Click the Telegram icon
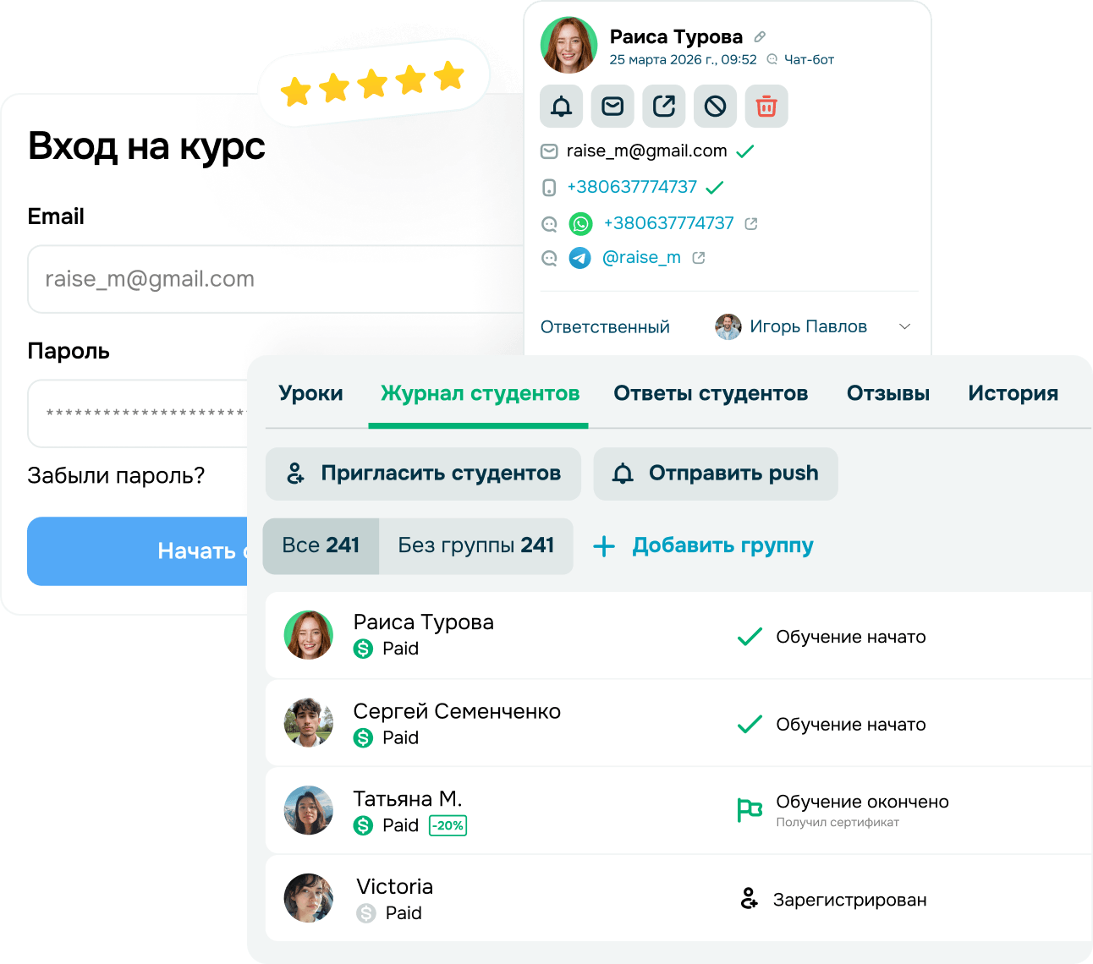 [579, 258]
